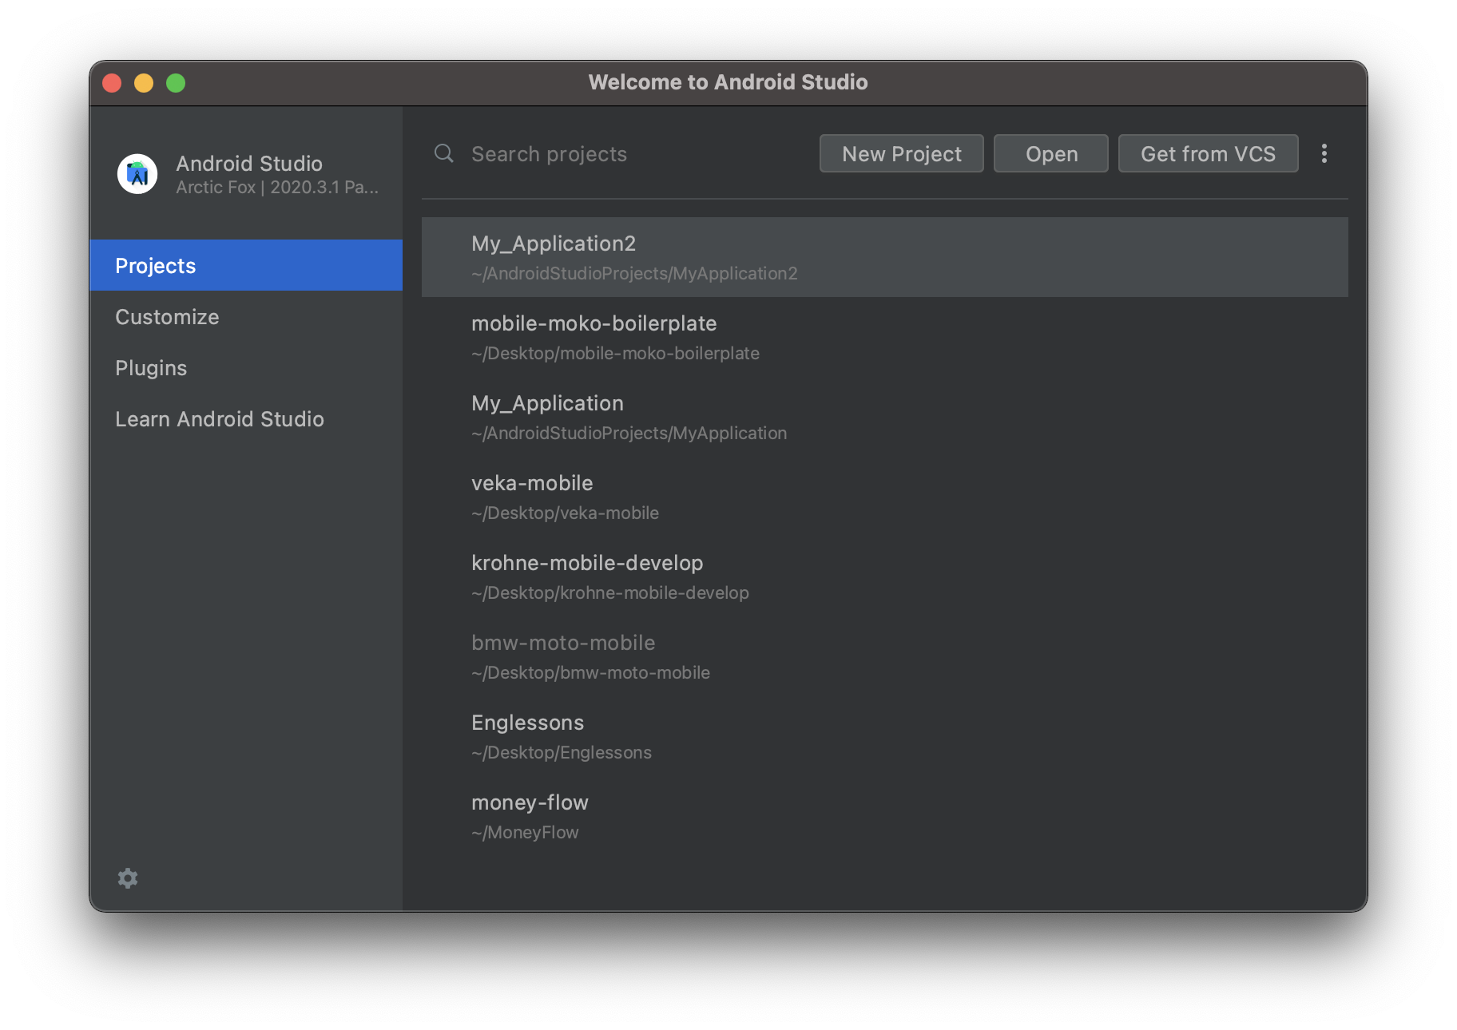The image size is (1457, 1030).
Task: Click the search magnifier icon
Action: click(x=444, y=153)
